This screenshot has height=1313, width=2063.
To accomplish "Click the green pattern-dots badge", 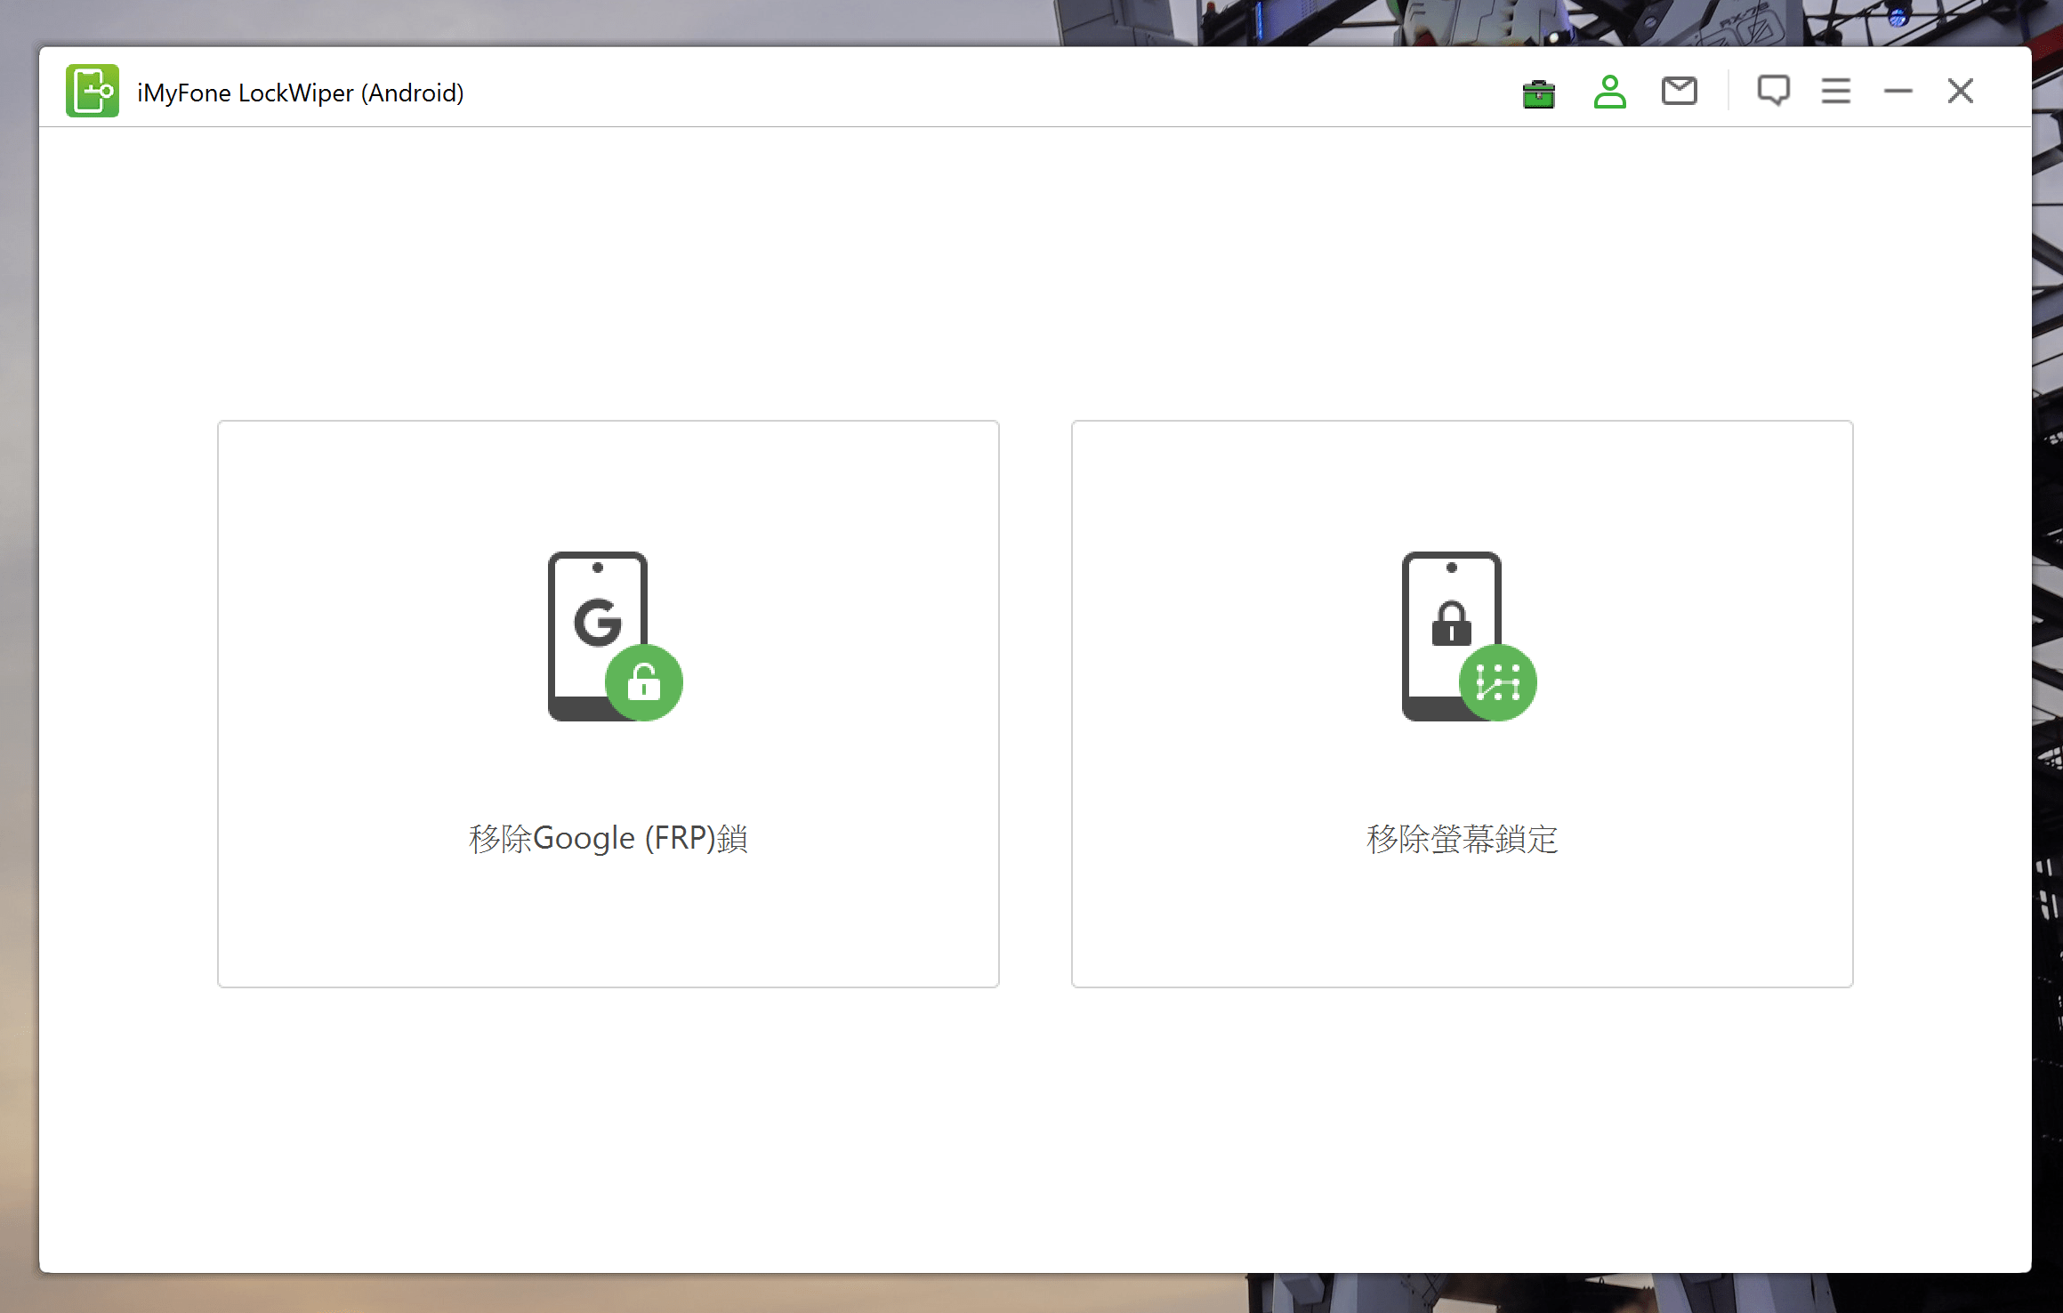I will (1498, 682).
